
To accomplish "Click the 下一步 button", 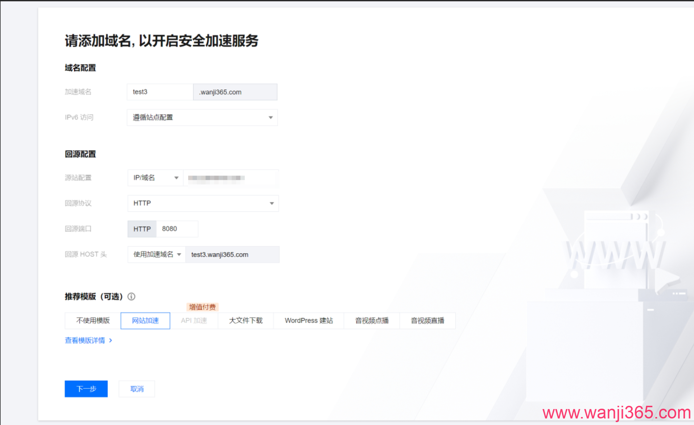I will [86, 389].
